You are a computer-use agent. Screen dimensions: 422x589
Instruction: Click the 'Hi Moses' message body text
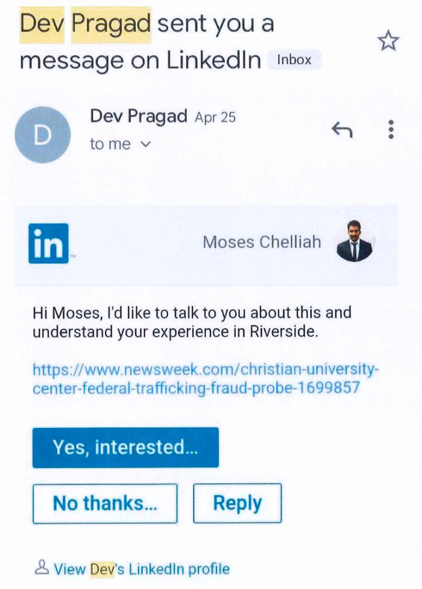pos(192,322)
